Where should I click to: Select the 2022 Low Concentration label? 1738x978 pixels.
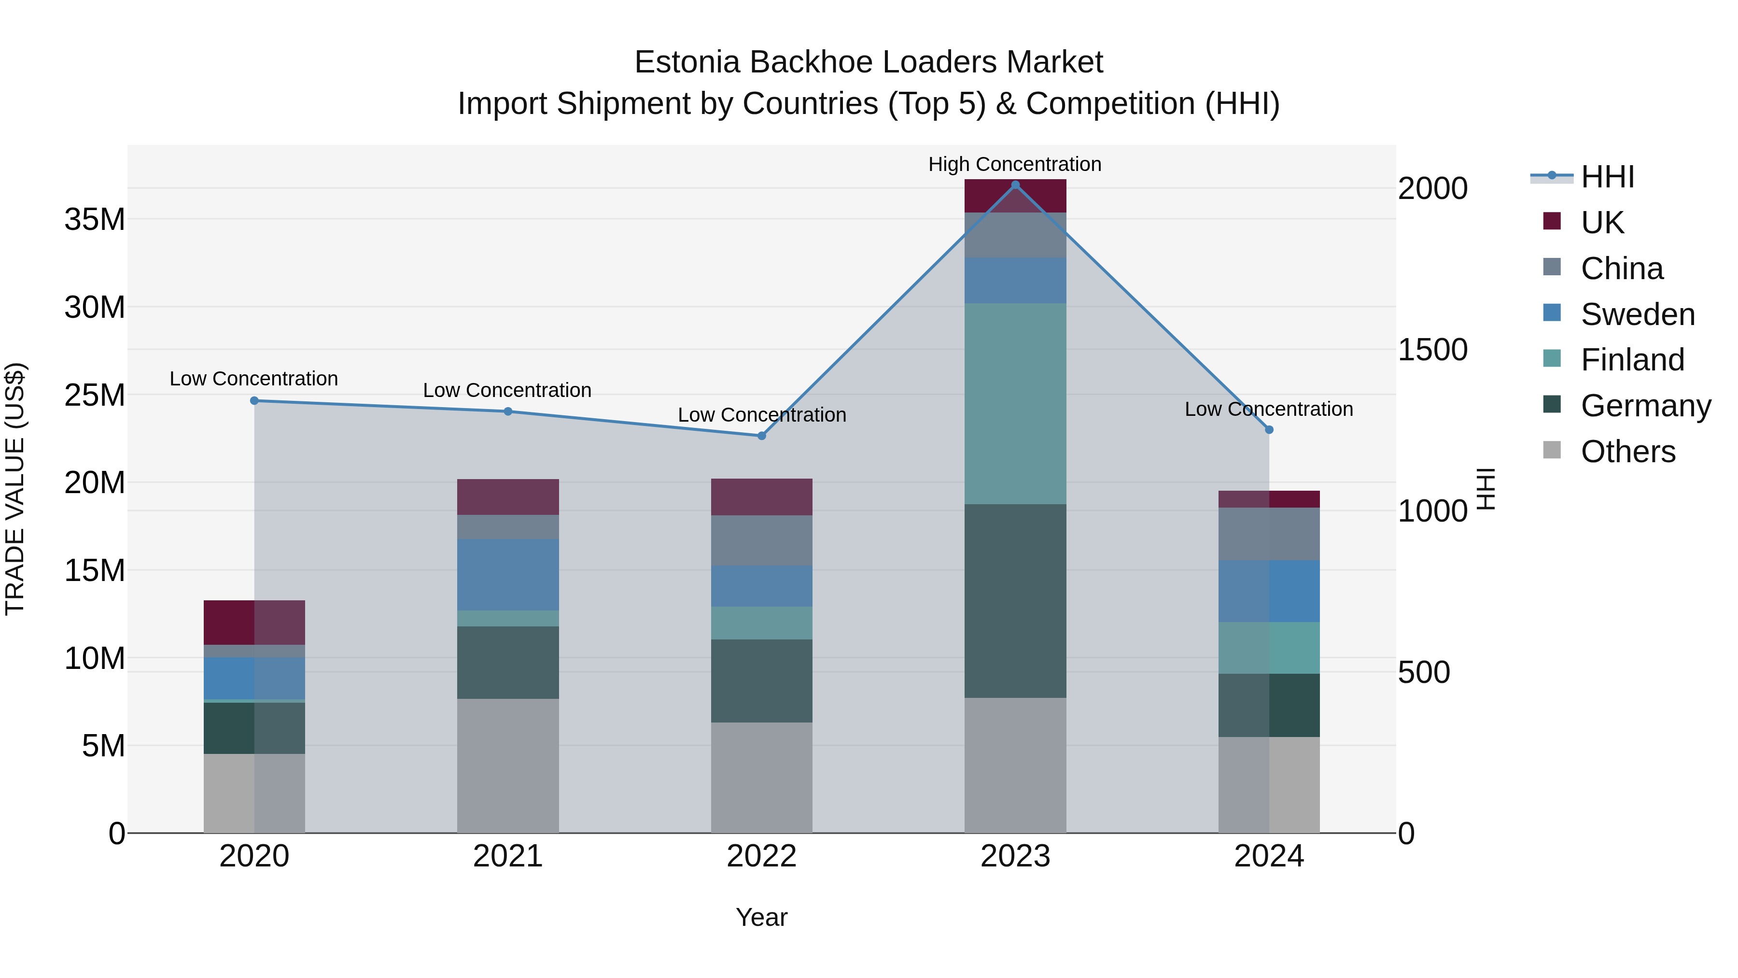(x=762, y=415)
